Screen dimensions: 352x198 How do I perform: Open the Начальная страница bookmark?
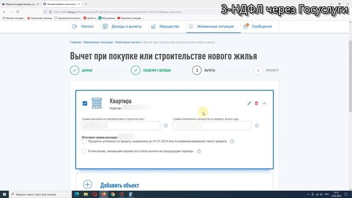coord(40,18)
